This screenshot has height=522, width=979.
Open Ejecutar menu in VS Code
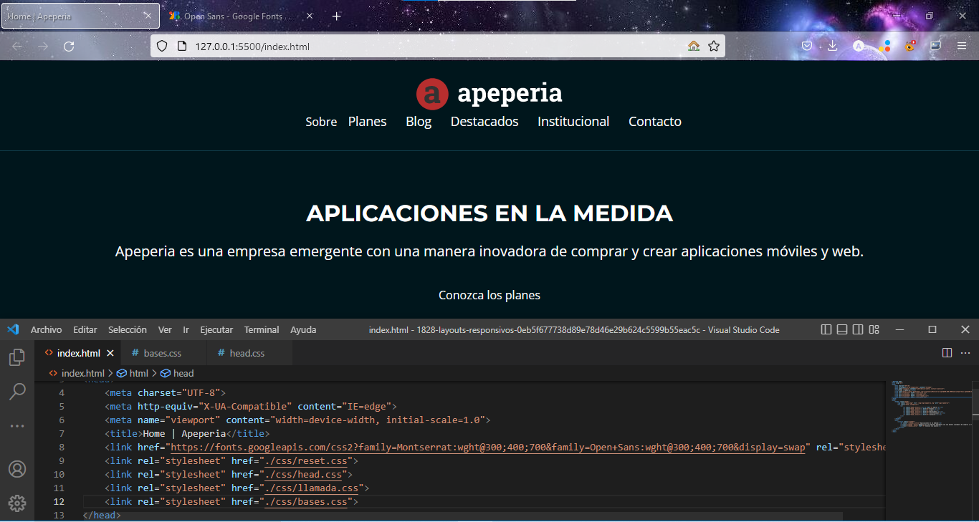tap(216, 330)
